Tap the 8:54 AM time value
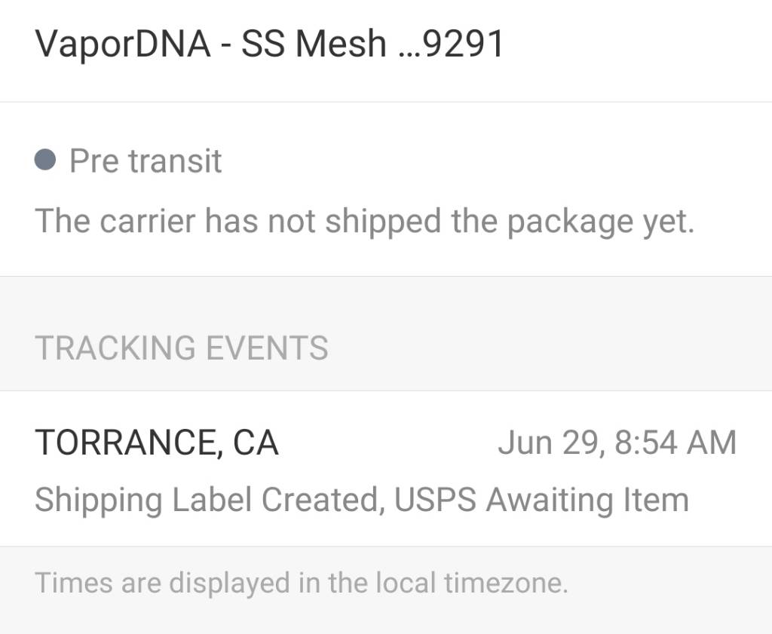 point(675,443)
